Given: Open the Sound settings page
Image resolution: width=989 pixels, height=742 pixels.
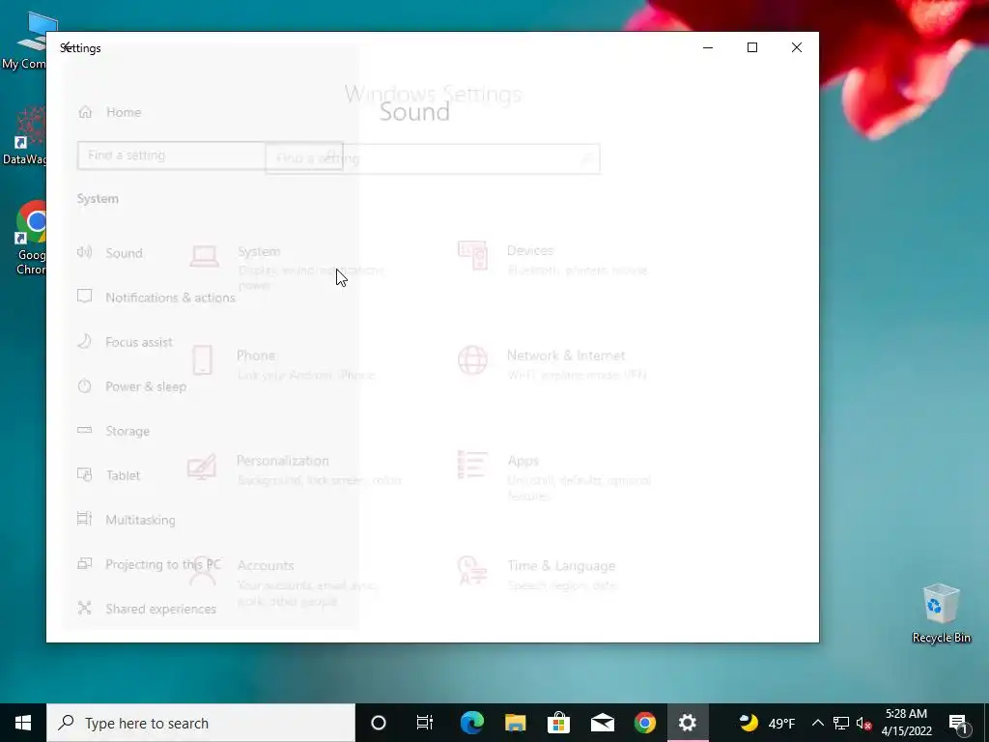Looking at the screenshot, I should pyautogui.click(x=110, y=253).
